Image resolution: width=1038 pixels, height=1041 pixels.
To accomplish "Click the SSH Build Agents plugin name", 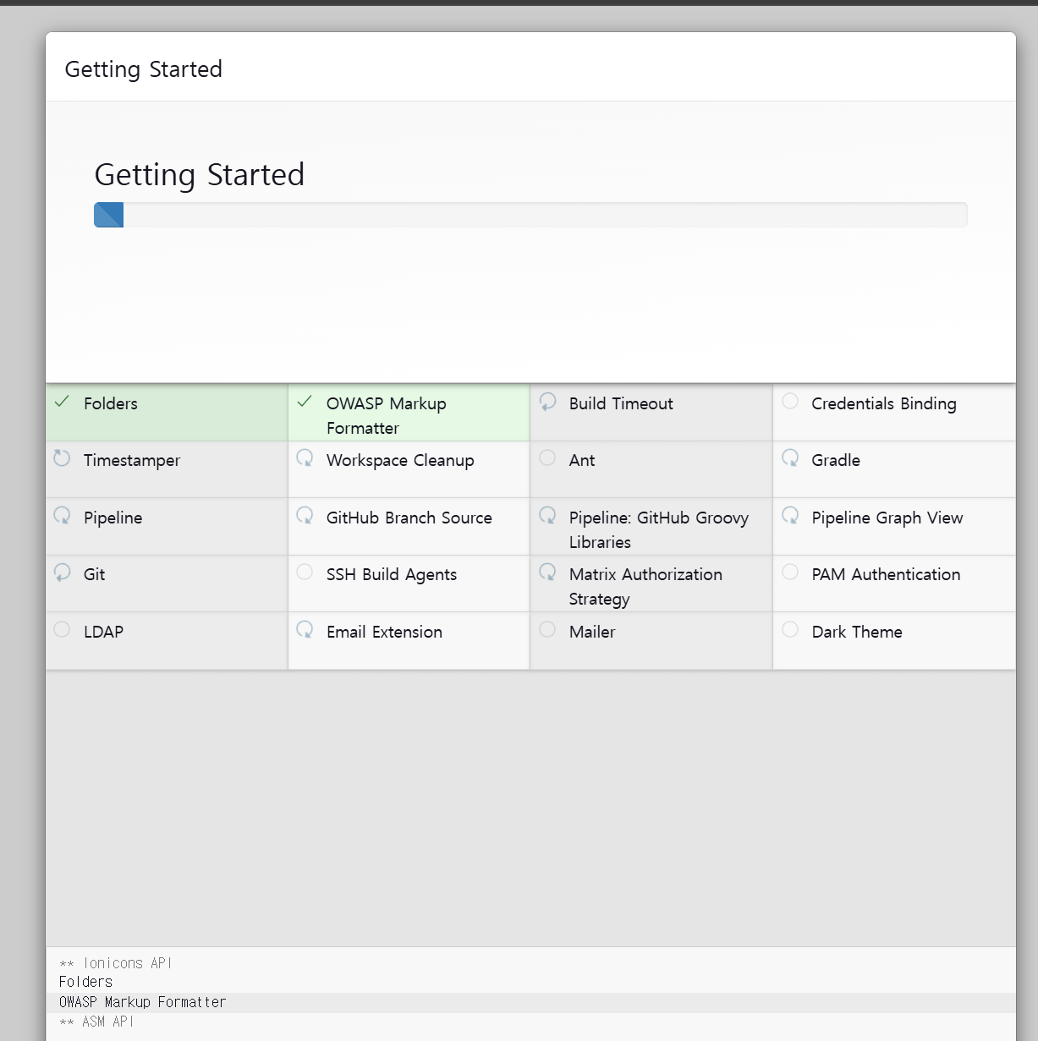I will point(392,575).
